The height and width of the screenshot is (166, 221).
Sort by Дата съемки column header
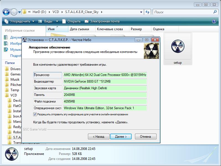click(82, 29)
